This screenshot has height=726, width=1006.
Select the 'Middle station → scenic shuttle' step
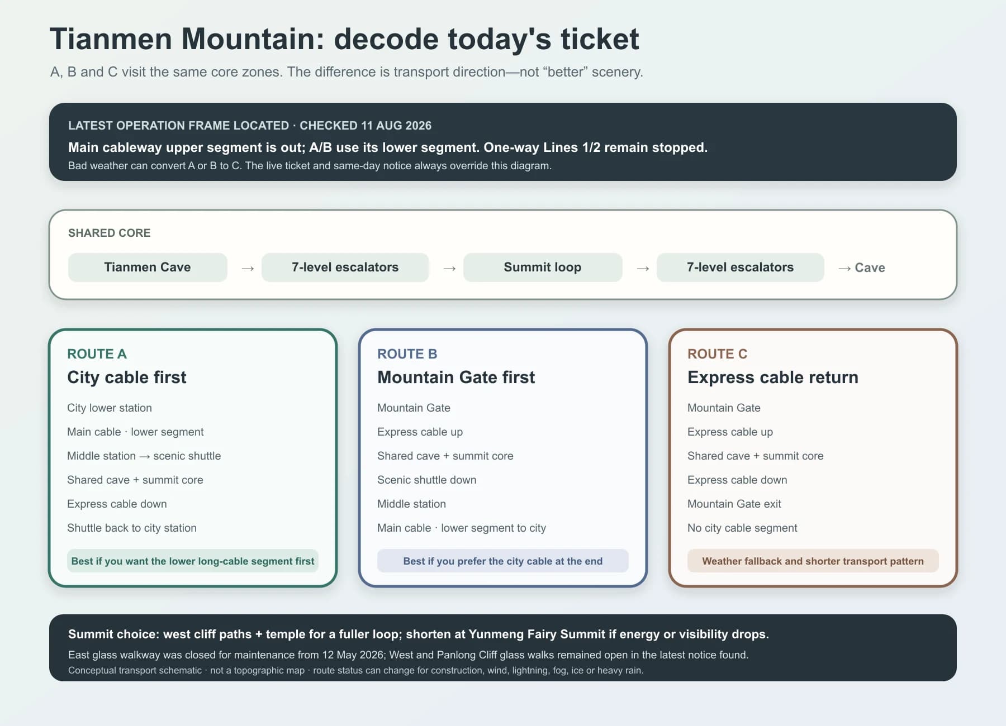click(144, 456)
